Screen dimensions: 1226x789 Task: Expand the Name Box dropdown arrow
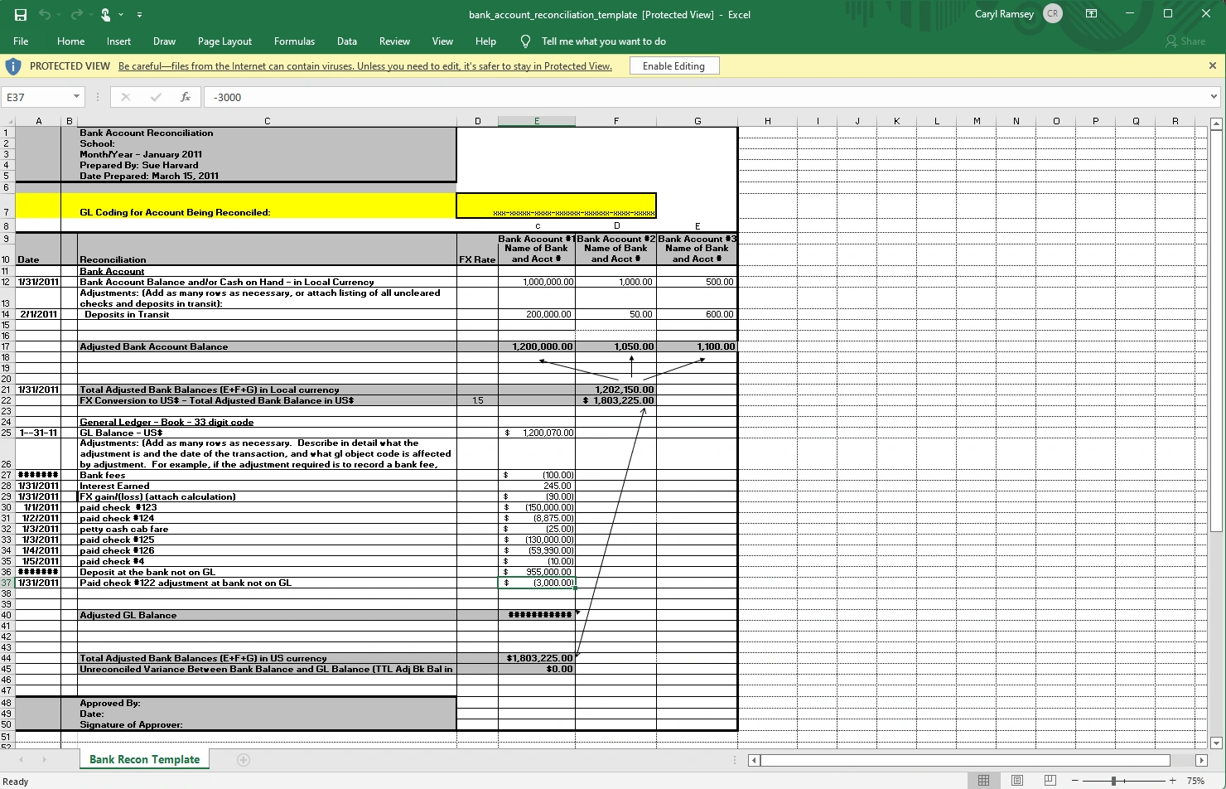76,97
